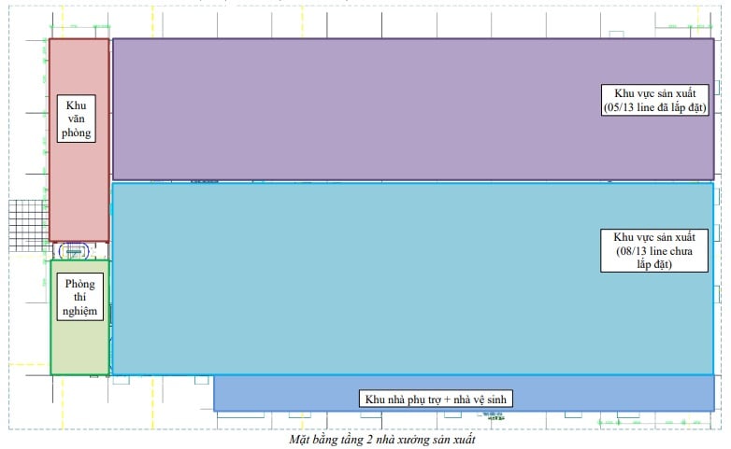
Task: Pick the purple installed production zone fill
Action: pyautogui.click(x=355, y=107)
